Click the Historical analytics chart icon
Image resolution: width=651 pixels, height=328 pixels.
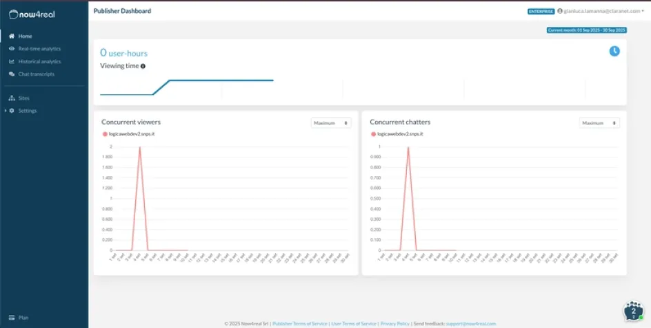click(12, 61)
